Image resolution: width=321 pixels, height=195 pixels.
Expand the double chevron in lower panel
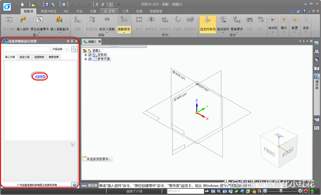pyautogui.click(x=73, y=145)
